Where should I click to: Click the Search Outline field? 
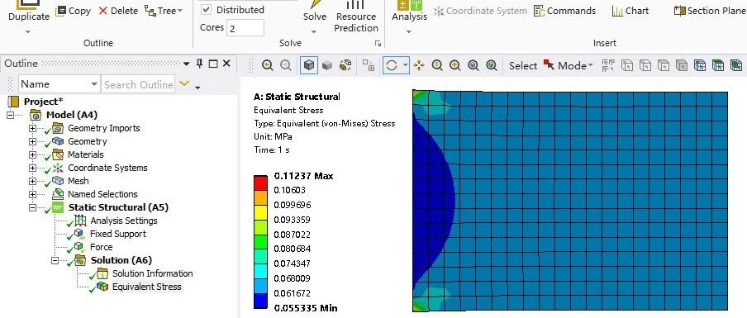click(x=138, y=84)
